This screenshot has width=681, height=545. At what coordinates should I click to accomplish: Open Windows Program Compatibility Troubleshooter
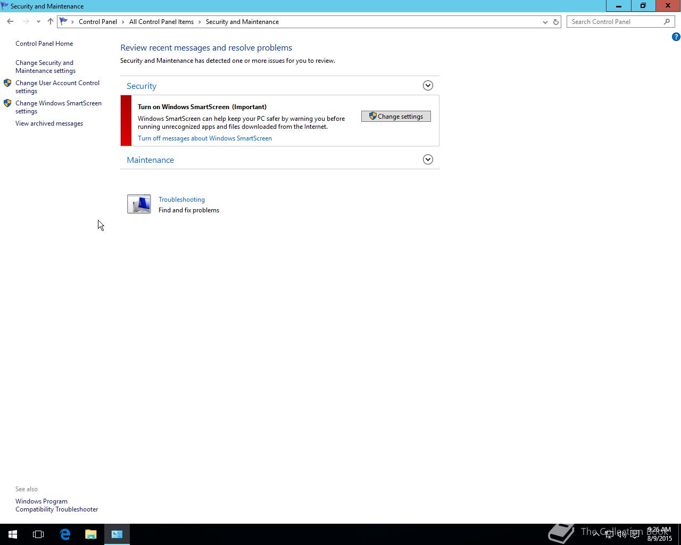(x=56, y=505)
